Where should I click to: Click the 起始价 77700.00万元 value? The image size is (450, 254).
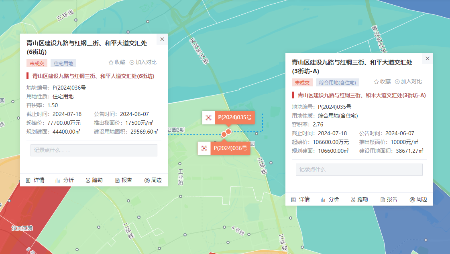coord(64,123)
